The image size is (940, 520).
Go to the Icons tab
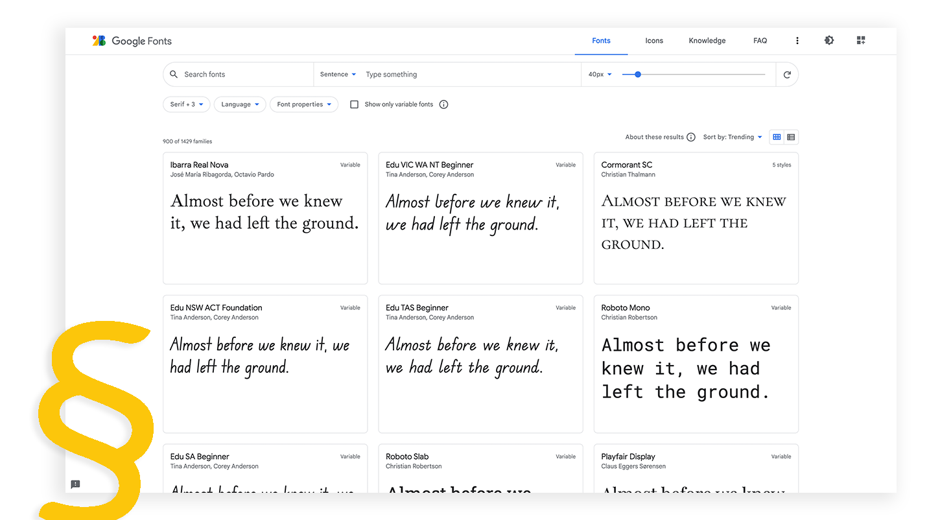pos(654,41)
